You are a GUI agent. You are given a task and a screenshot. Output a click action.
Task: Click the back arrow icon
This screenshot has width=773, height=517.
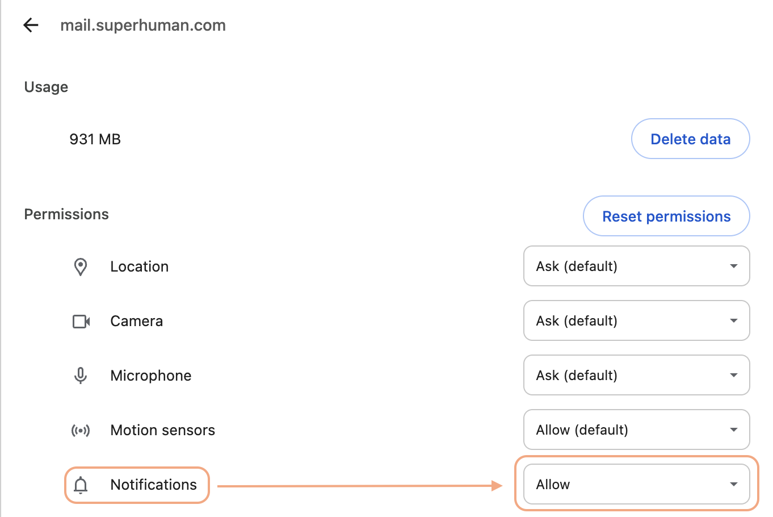point(31,25)
